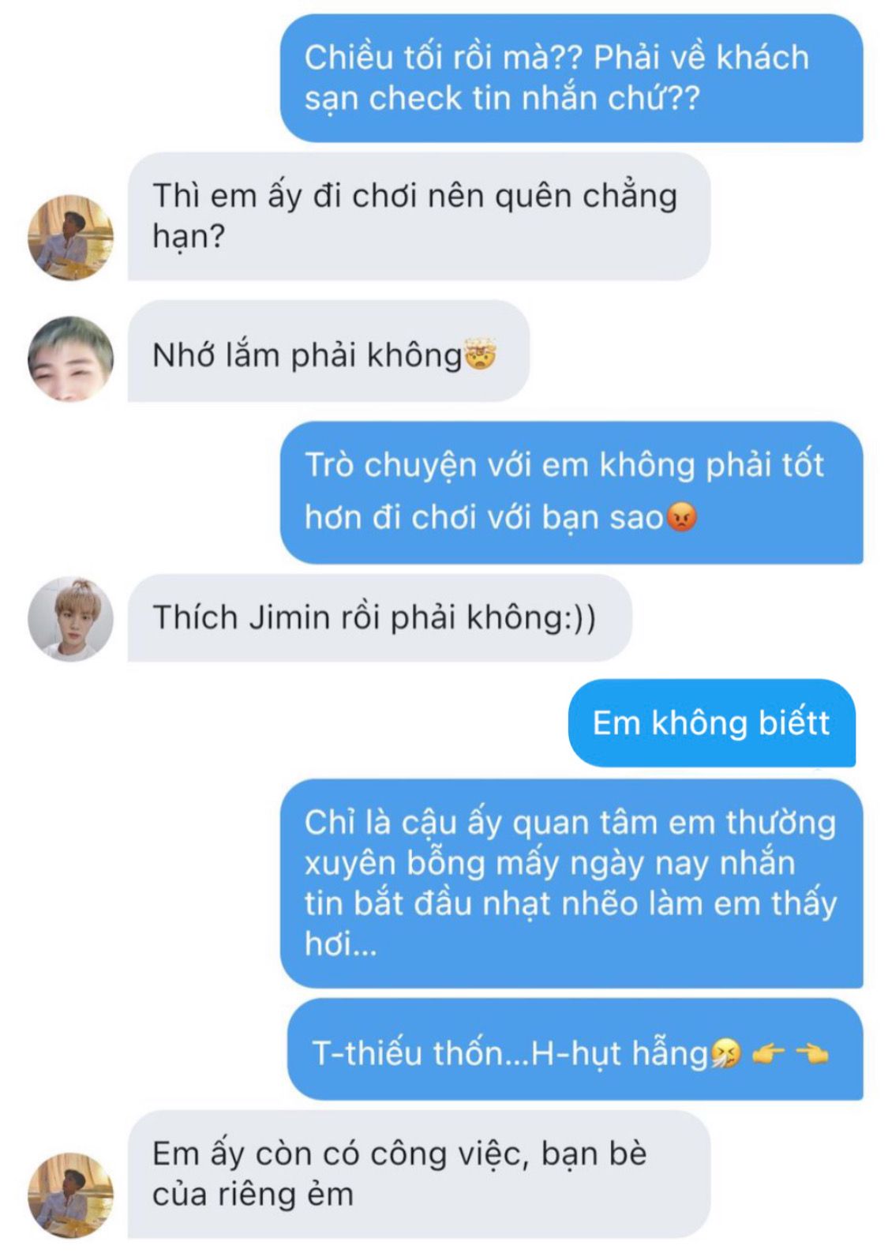Tap avatar next to 'Em ấy còn có công việc'

70,1195
